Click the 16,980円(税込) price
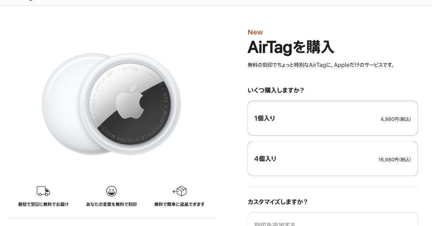The height and width of the screenshot is (226, 432). 395,159
